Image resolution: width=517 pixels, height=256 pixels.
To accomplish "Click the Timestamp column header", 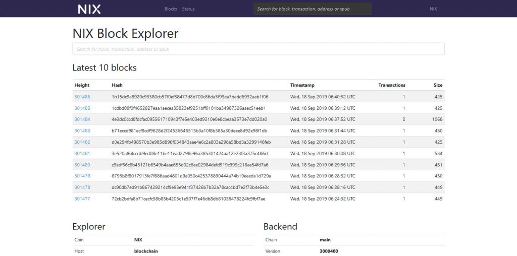I will (x=302, y=85).
